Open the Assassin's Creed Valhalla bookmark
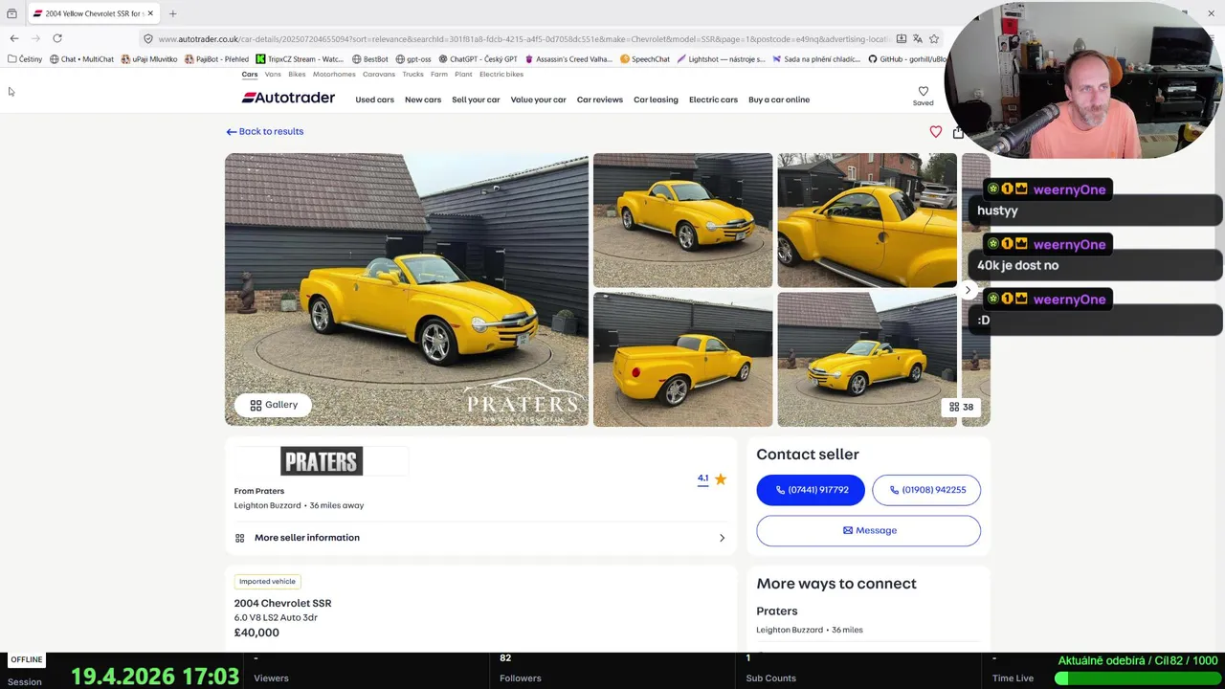1225x689 pixels. (x=568, y=59)
